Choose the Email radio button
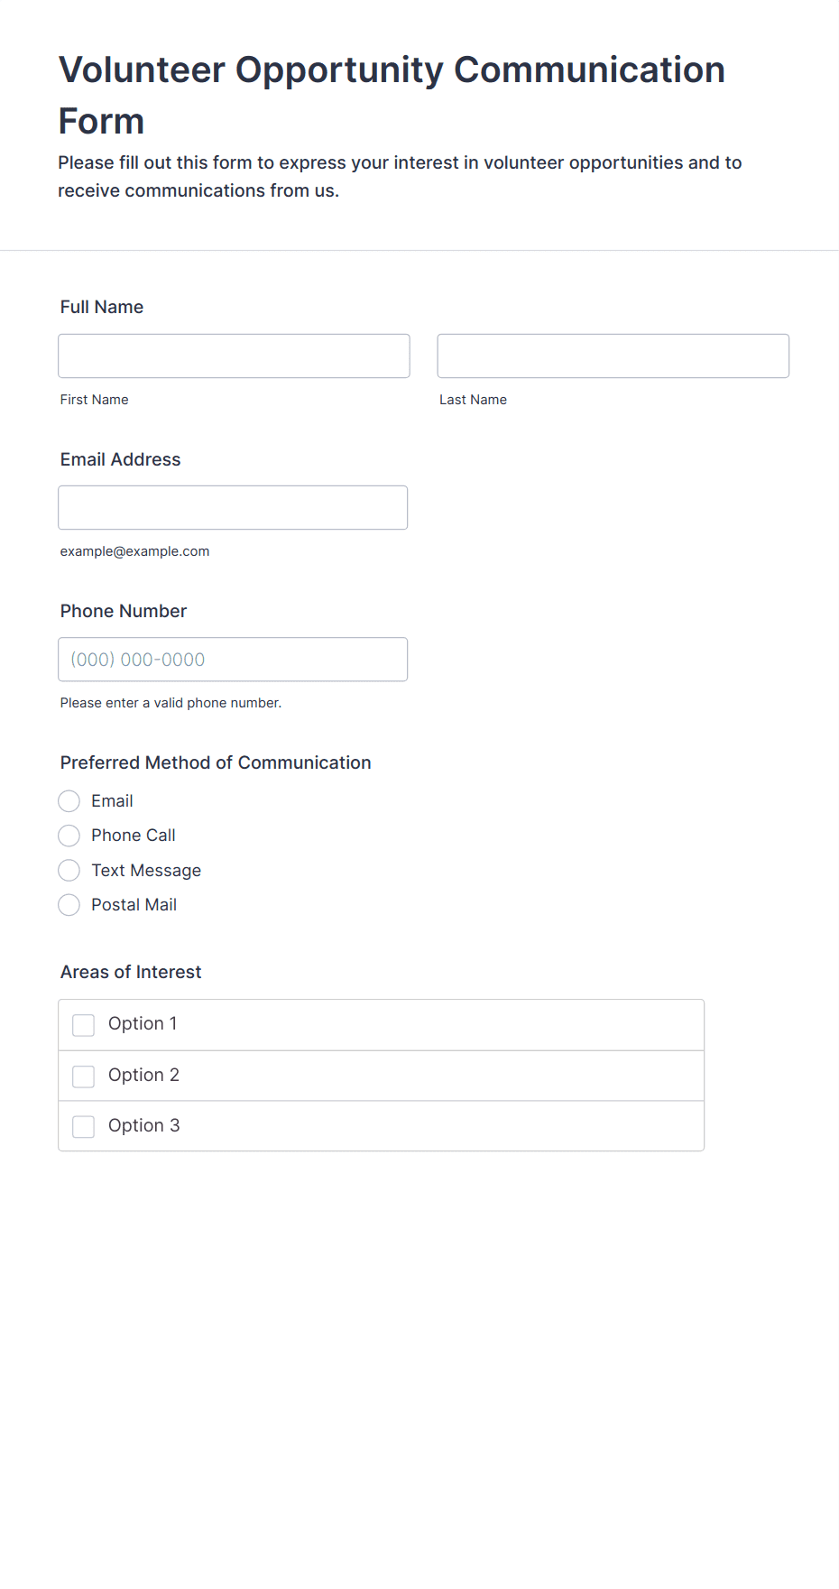Screen dimensions: 839x1589 [x=69, y=800]
